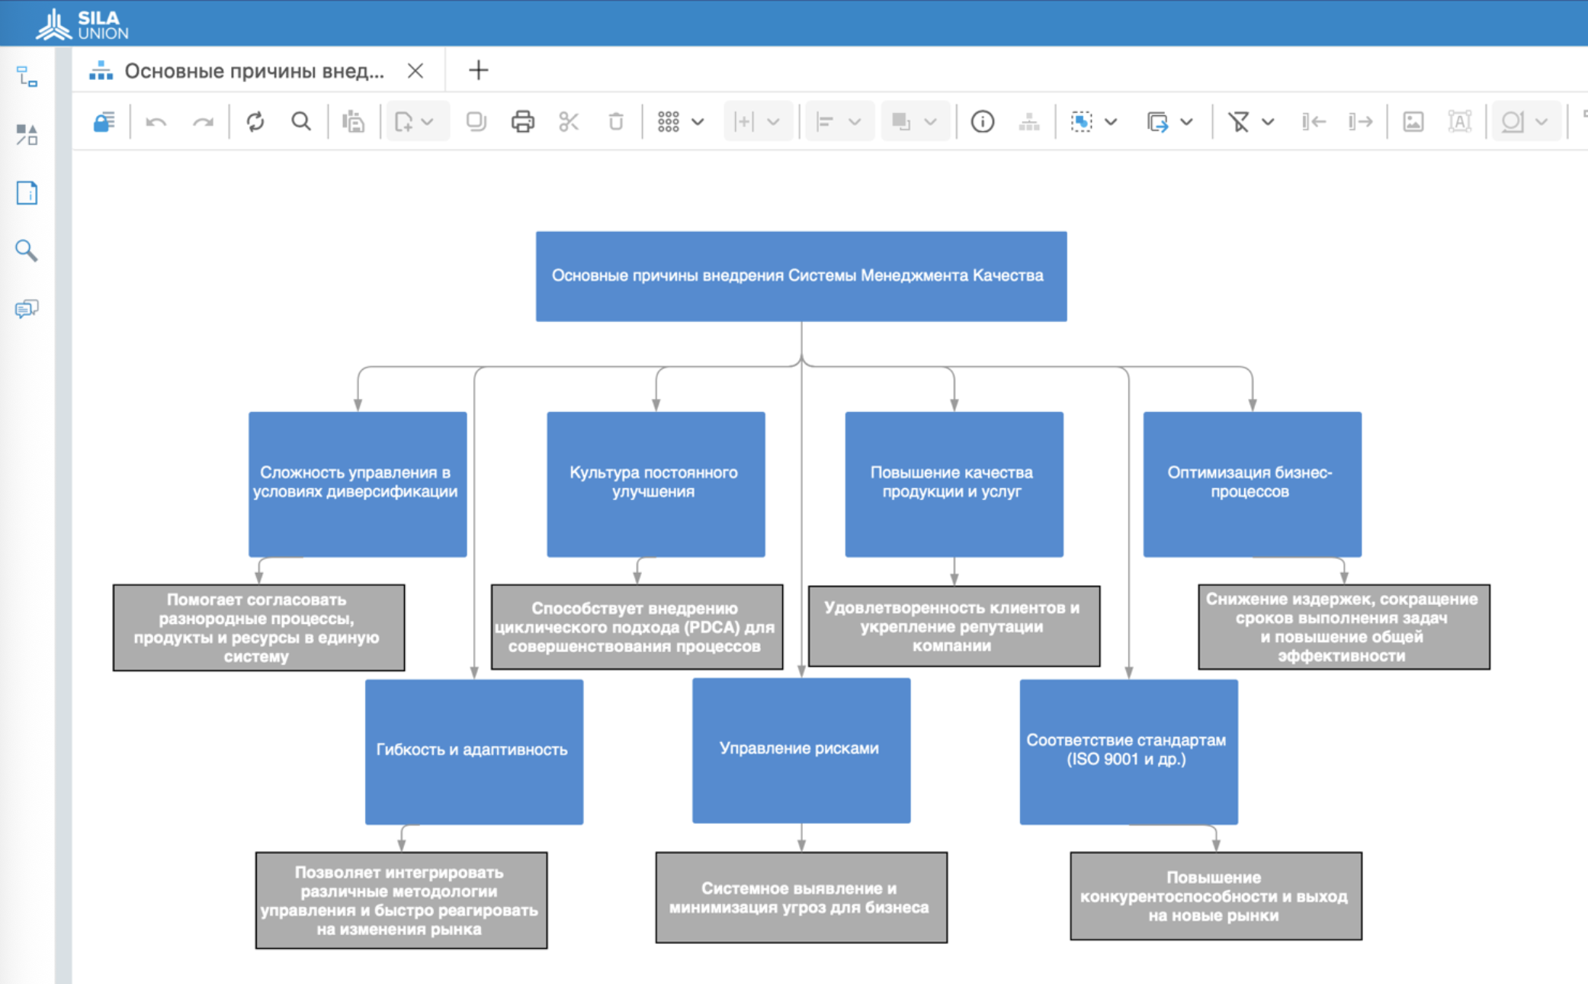Click the SILA UNION logo

pyautogui.click(x=83, y=24)
